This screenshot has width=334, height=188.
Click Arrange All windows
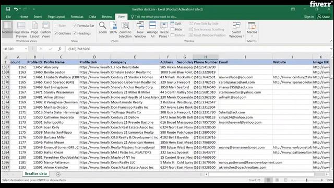click(152, 30)
